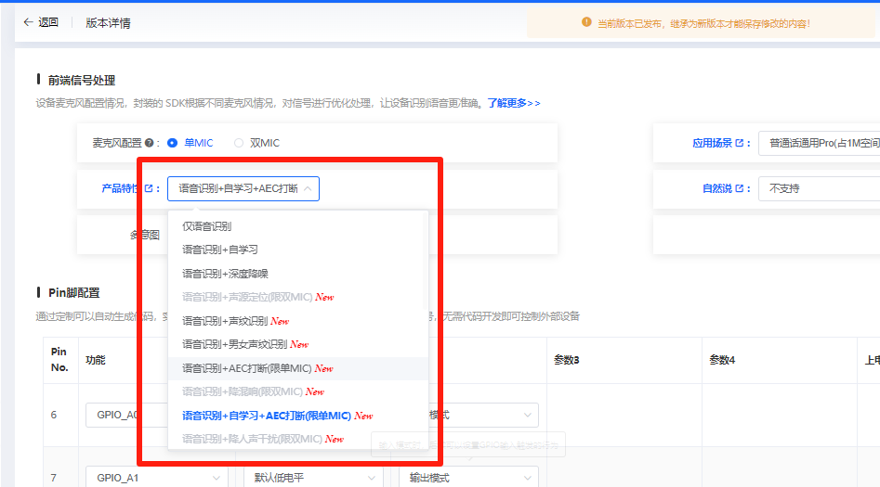Click the 参数4 column header
880x487 pixels.
point(722,360)
